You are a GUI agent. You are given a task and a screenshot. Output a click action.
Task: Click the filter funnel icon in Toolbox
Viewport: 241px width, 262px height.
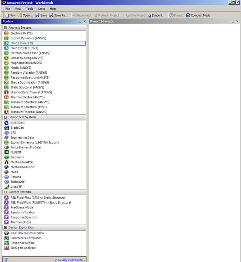click(6, 260)
